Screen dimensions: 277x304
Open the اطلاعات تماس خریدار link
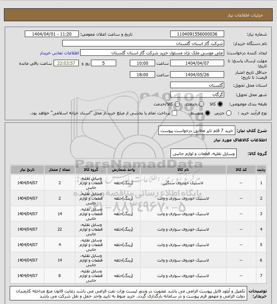pos(59,53)
